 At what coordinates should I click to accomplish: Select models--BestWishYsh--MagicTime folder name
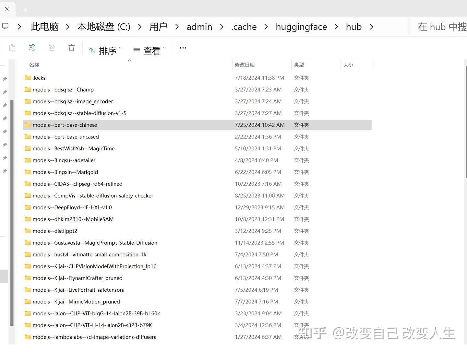tap(74, 148)
